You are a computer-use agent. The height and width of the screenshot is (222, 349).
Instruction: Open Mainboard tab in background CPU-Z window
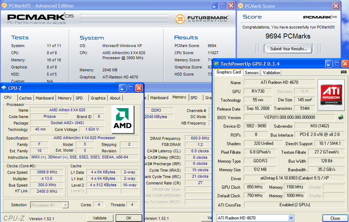(x=159, y=98)
